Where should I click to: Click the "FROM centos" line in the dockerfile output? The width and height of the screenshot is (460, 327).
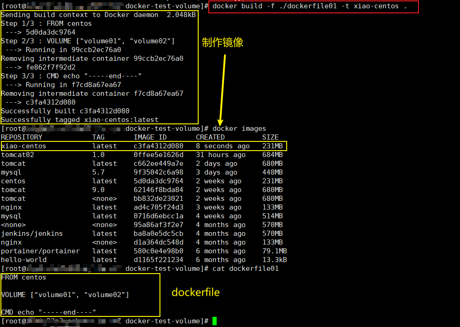coord(24,277)
